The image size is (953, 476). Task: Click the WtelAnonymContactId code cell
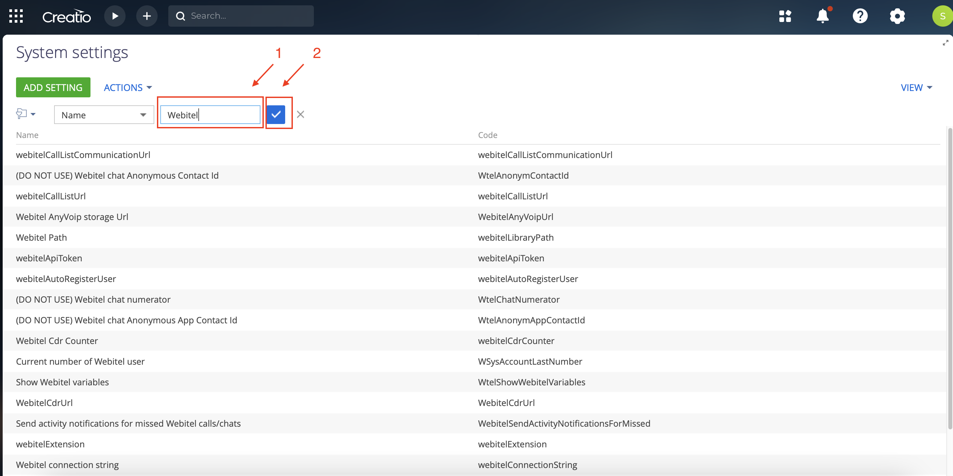[523, 175]
